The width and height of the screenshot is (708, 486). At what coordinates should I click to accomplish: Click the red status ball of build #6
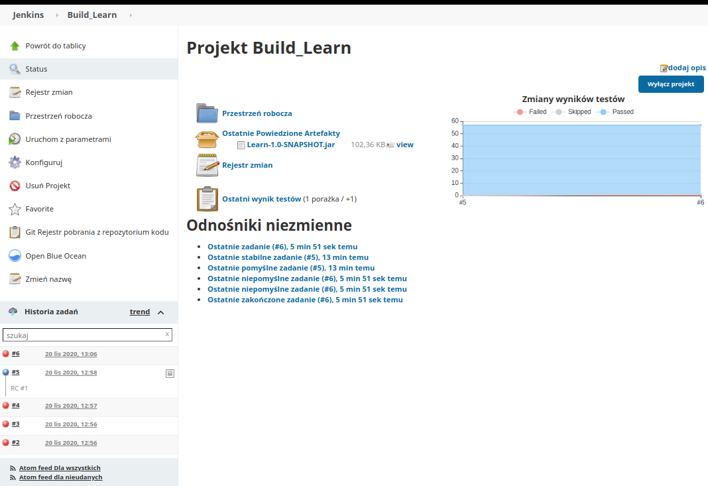coord(6,353)
